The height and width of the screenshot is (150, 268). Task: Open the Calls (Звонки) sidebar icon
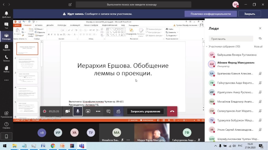[x=6, y=58]
